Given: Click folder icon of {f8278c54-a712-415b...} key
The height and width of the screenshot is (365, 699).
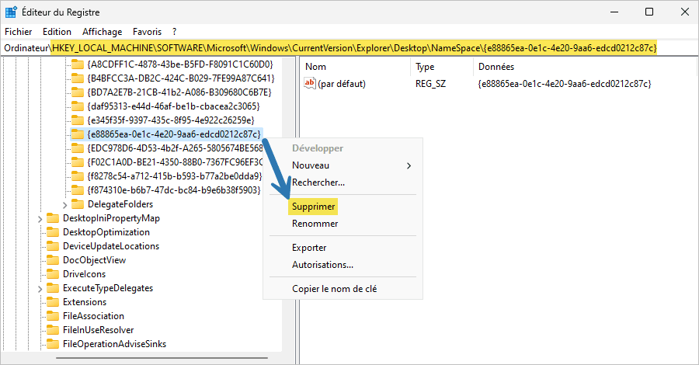Looking at the screenshot, I should pos(78,176).
